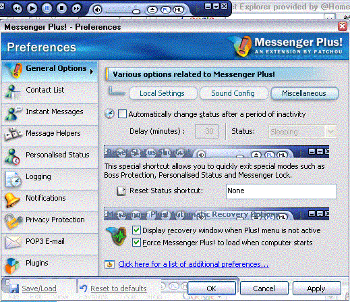Screen dimensions: 350x302
Task: Click the Save/Load floppy disk icon
Action: (x=15, y=288)
